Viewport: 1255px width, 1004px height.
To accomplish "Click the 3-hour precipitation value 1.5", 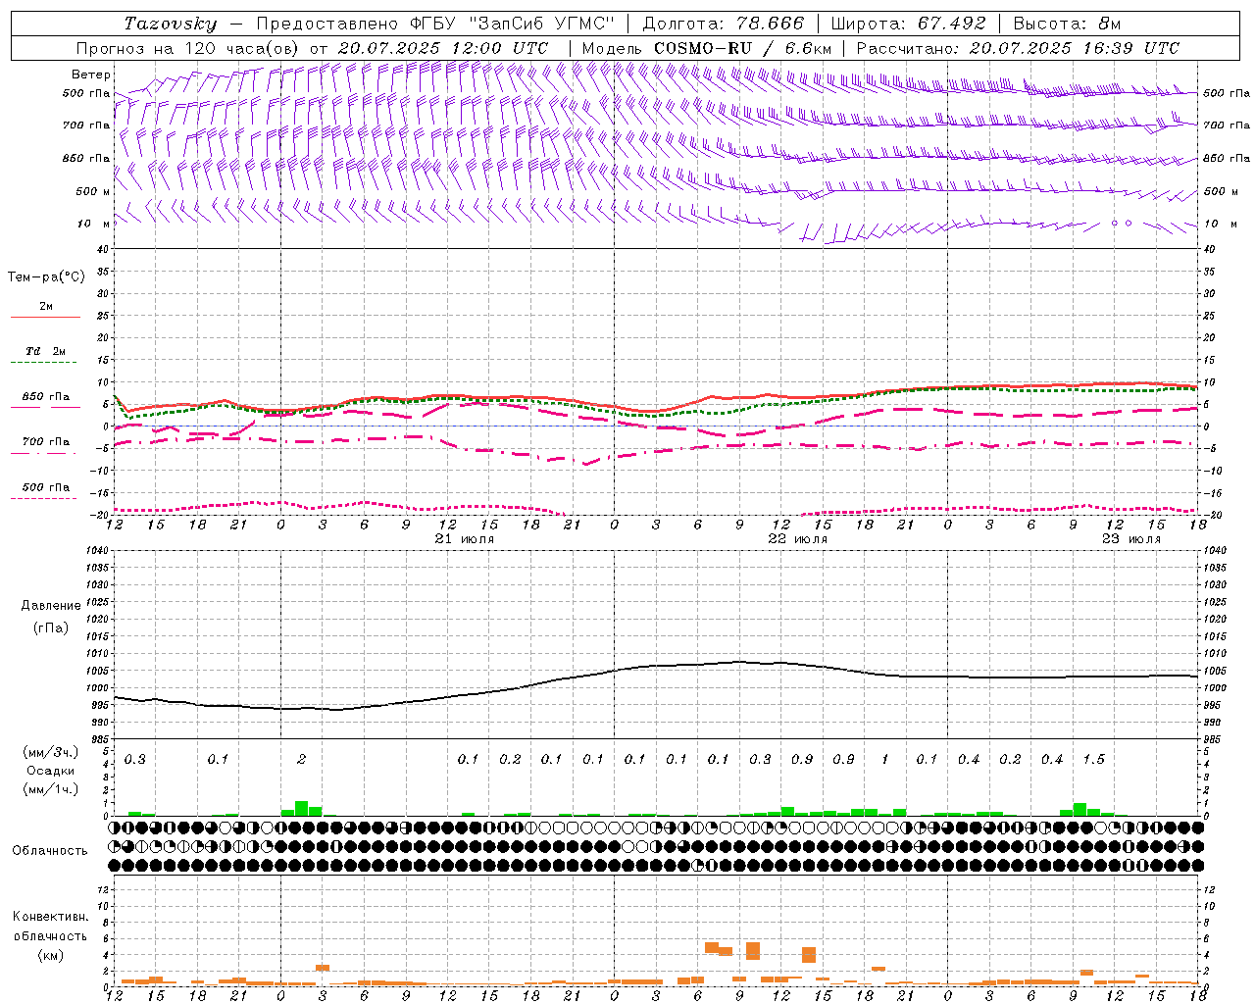I will (1094, 759).
